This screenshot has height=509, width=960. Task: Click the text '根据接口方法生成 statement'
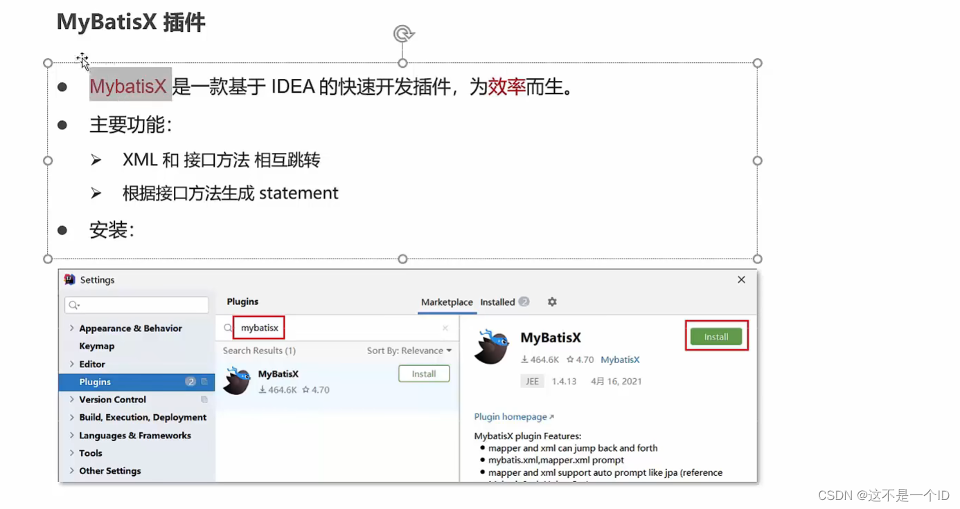tap(231, 193)
